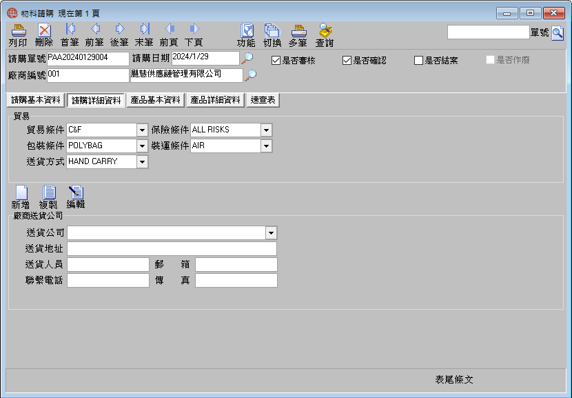The image size is (572, 398).
Task: Click the application globe icon in title bar
Action: pos(12,13)
